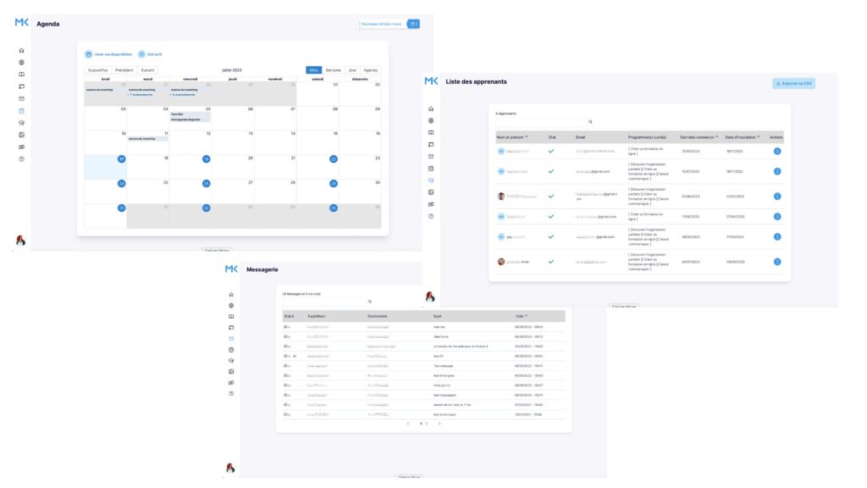Open Home icon in Agenda window sidebar
The height and width of the screenshot is (488, 867).
tap(21, 50)
